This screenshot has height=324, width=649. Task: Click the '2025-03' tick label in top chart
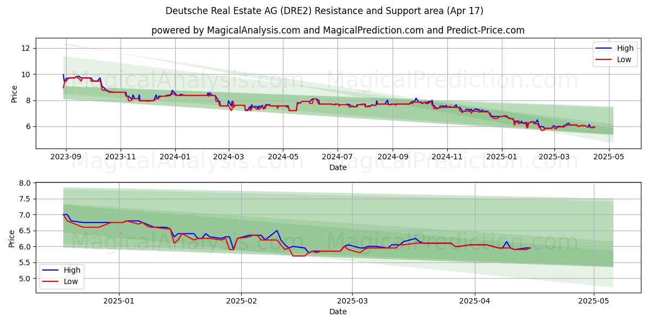[554, 158]
